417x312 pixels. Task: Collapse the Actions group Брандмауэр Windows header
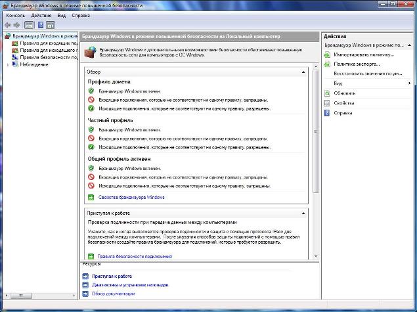409,45
